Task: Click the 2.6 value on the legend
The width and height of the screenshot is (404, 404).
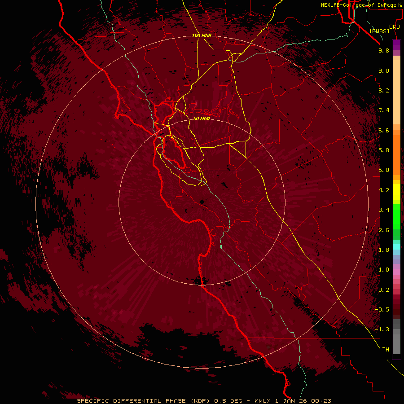Action: [384, 230]
